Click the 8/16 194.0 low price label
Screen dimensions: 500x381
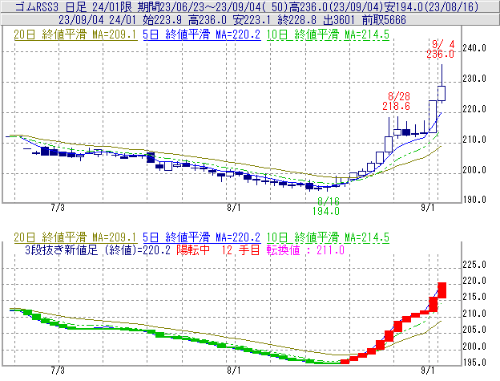tap(326, 206)
